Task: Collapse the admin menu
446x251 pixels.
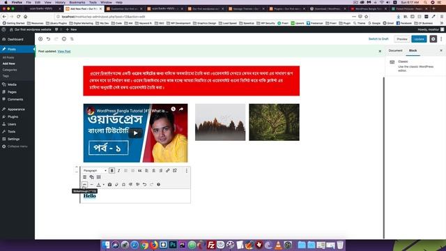Action: [17, 146]
